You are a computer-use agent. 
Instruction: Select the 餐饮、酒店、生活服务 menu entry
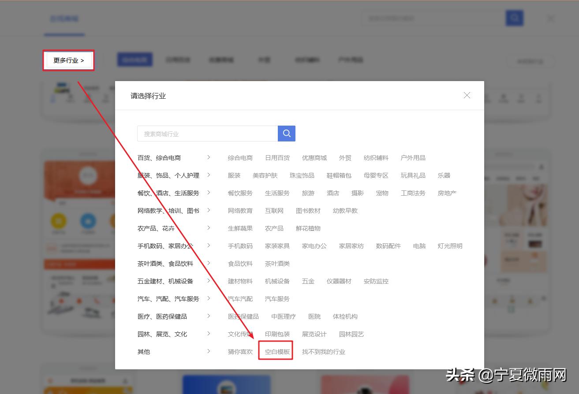pos(167,193)
